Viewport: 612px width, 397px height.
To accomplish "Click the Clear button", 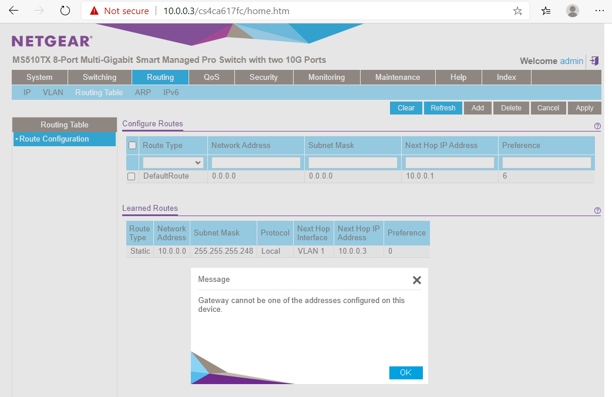I will (406, 108).
